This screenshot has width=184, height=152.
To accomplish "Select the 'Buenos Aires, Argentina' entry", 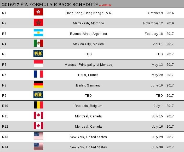I will pyautogui.click(x=88, y=34).
